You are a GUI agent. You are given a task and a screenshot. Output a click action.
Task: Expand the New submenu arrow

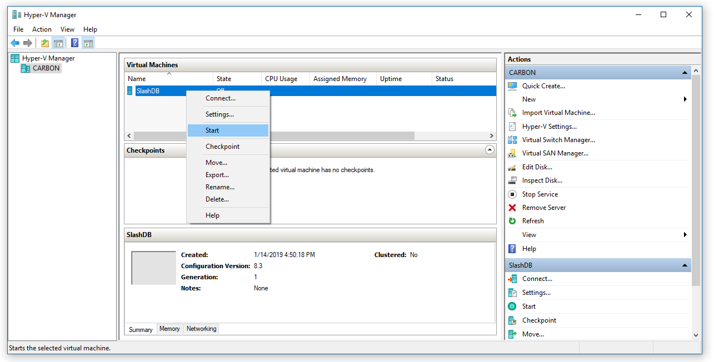(x=685, y=99)
